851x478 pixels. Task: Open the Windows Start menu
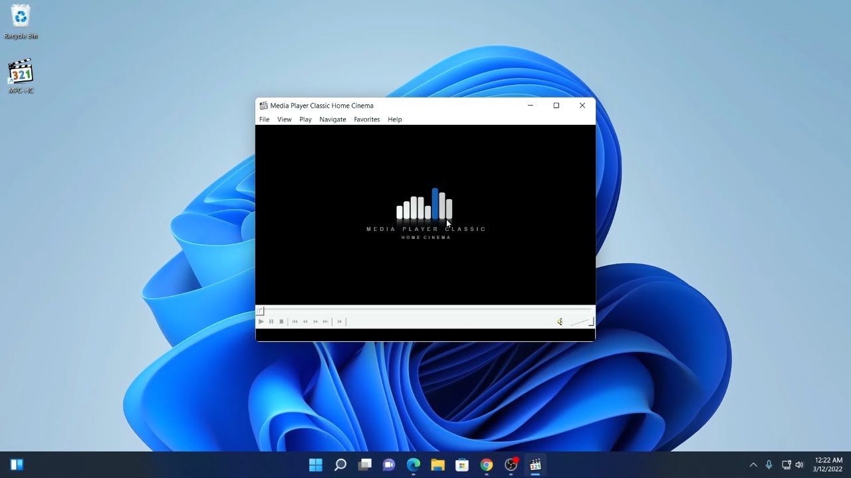[316, 465]
